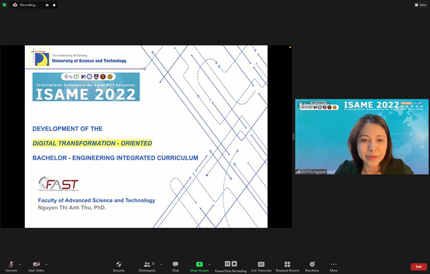Click 'Faculty of Advanced Science and Technology' text

pos(97,200)
